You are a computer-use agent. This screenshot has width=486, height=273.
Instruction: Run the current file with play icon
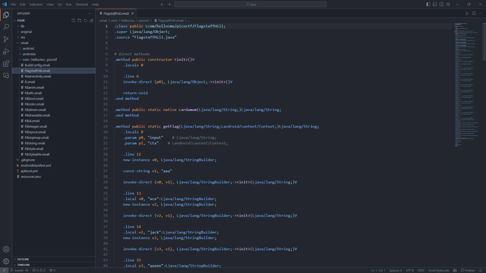coord(467,13)
